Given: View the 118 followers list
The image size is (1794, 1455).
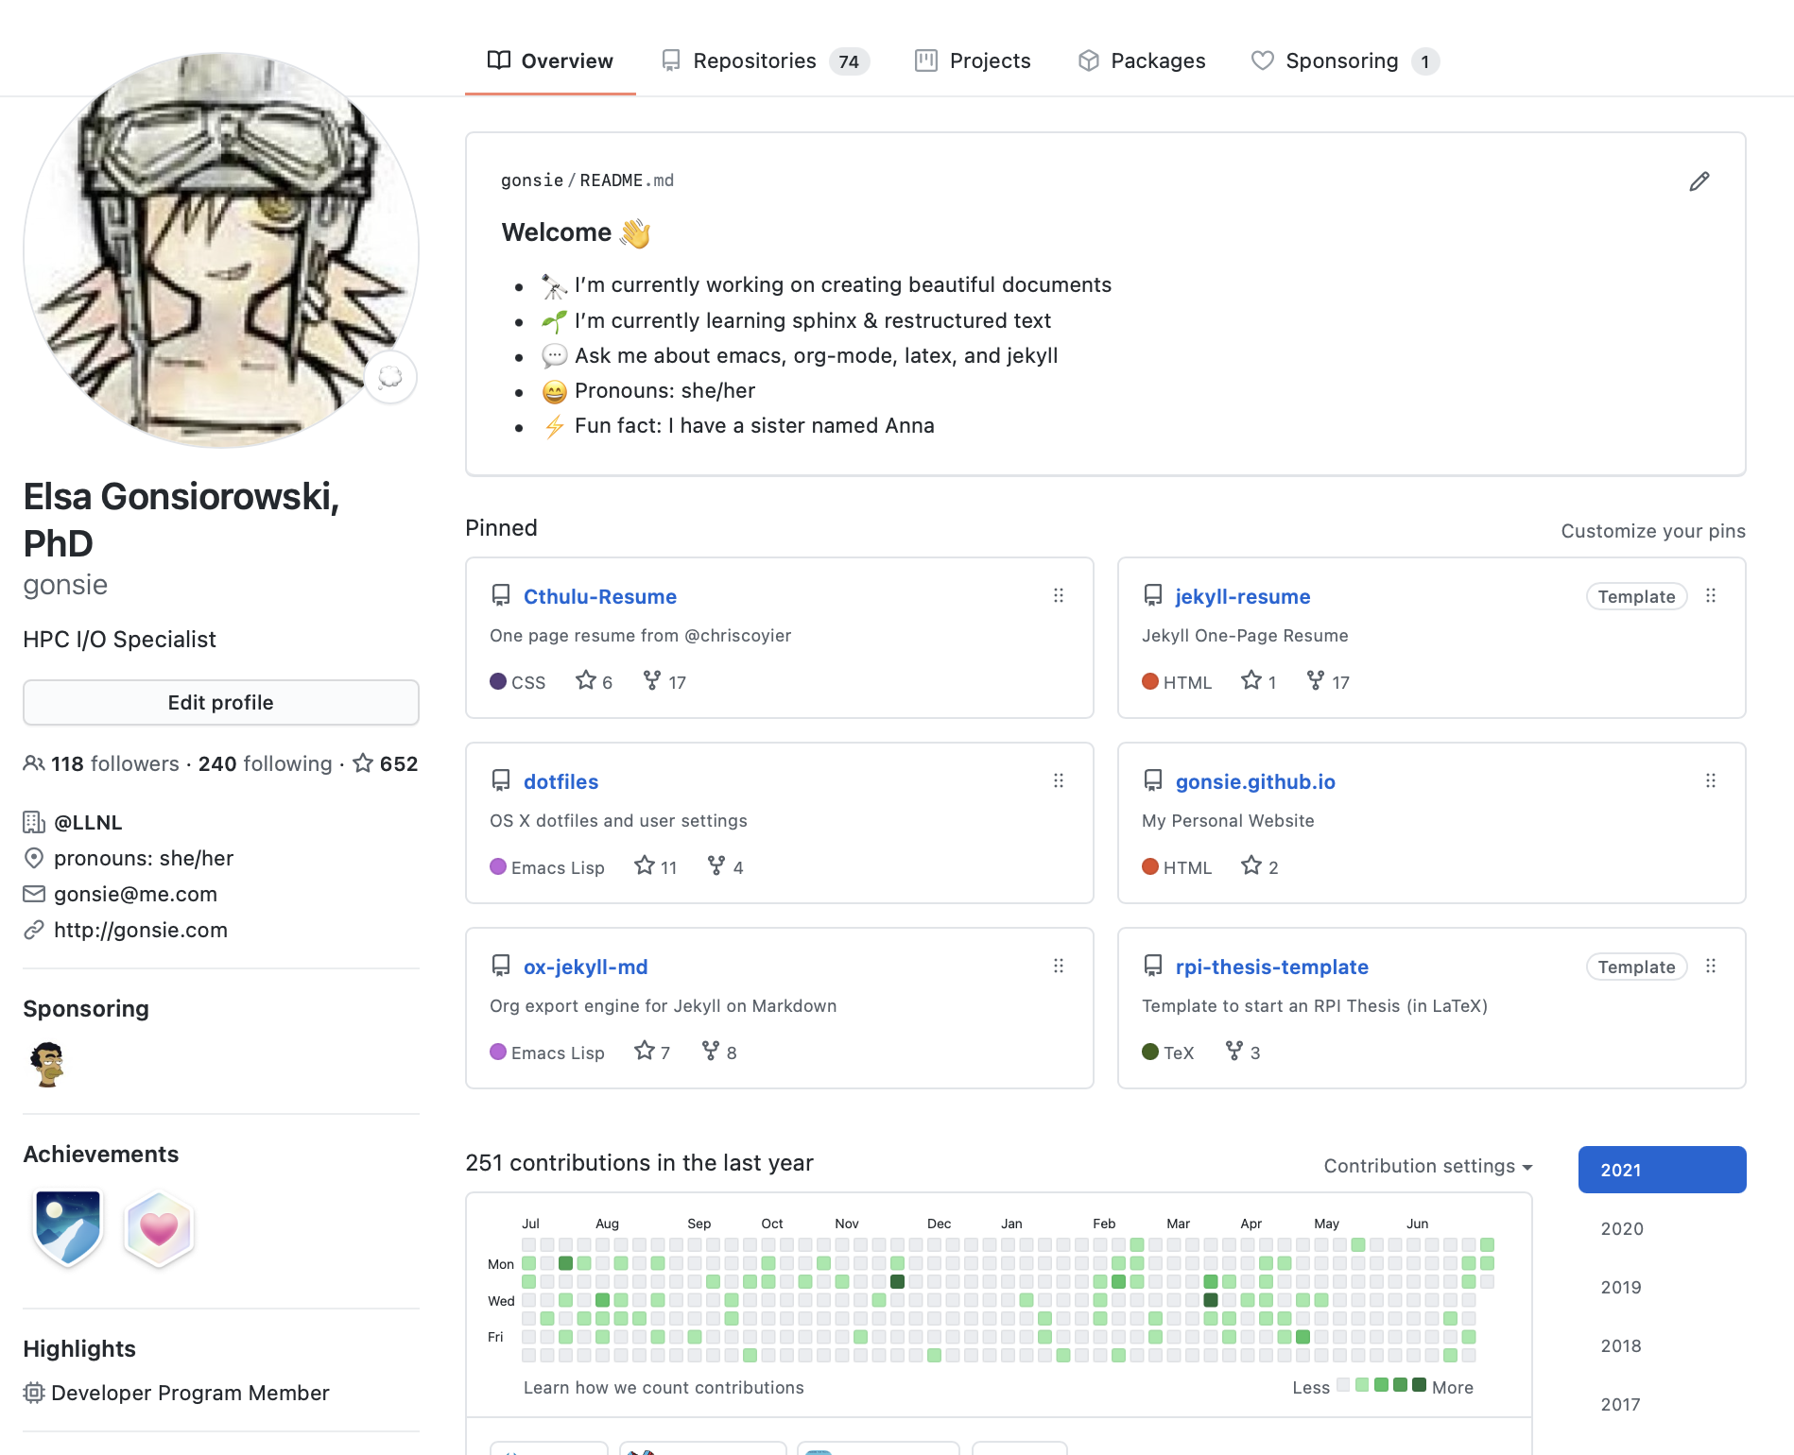Looking at the screenshot, I should point(114,763).
